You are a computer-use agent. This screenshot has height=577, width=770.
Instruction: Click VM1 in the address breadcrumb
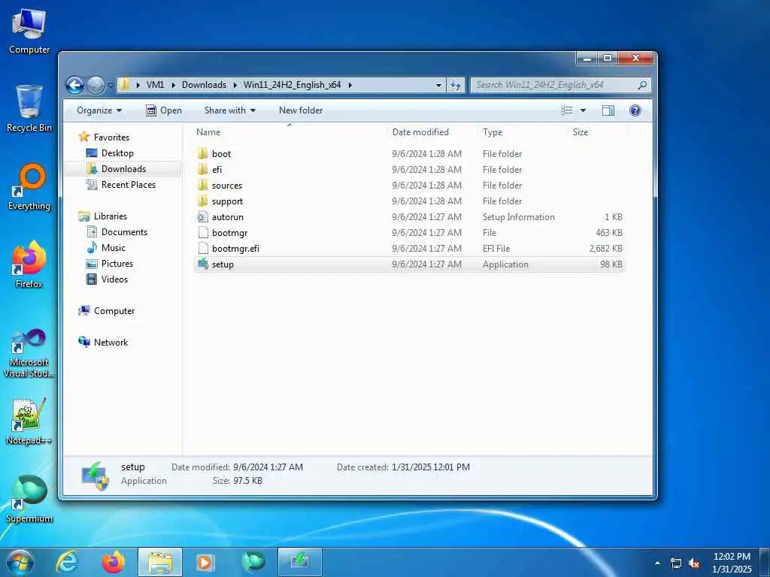pos(155,85)
